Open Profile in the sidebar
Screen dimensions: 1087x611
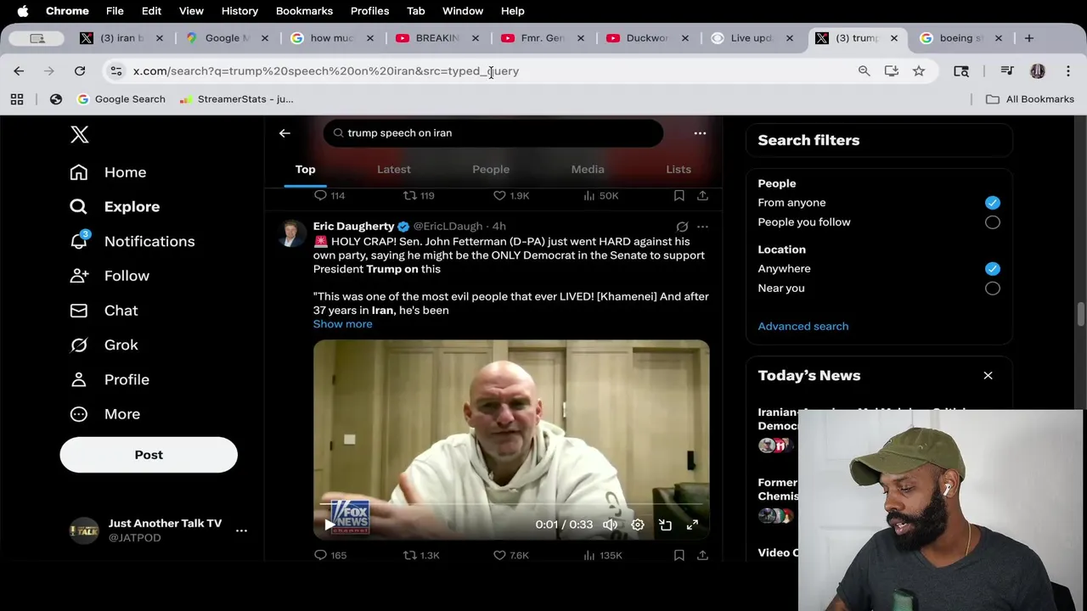click(x=110, y=379)
